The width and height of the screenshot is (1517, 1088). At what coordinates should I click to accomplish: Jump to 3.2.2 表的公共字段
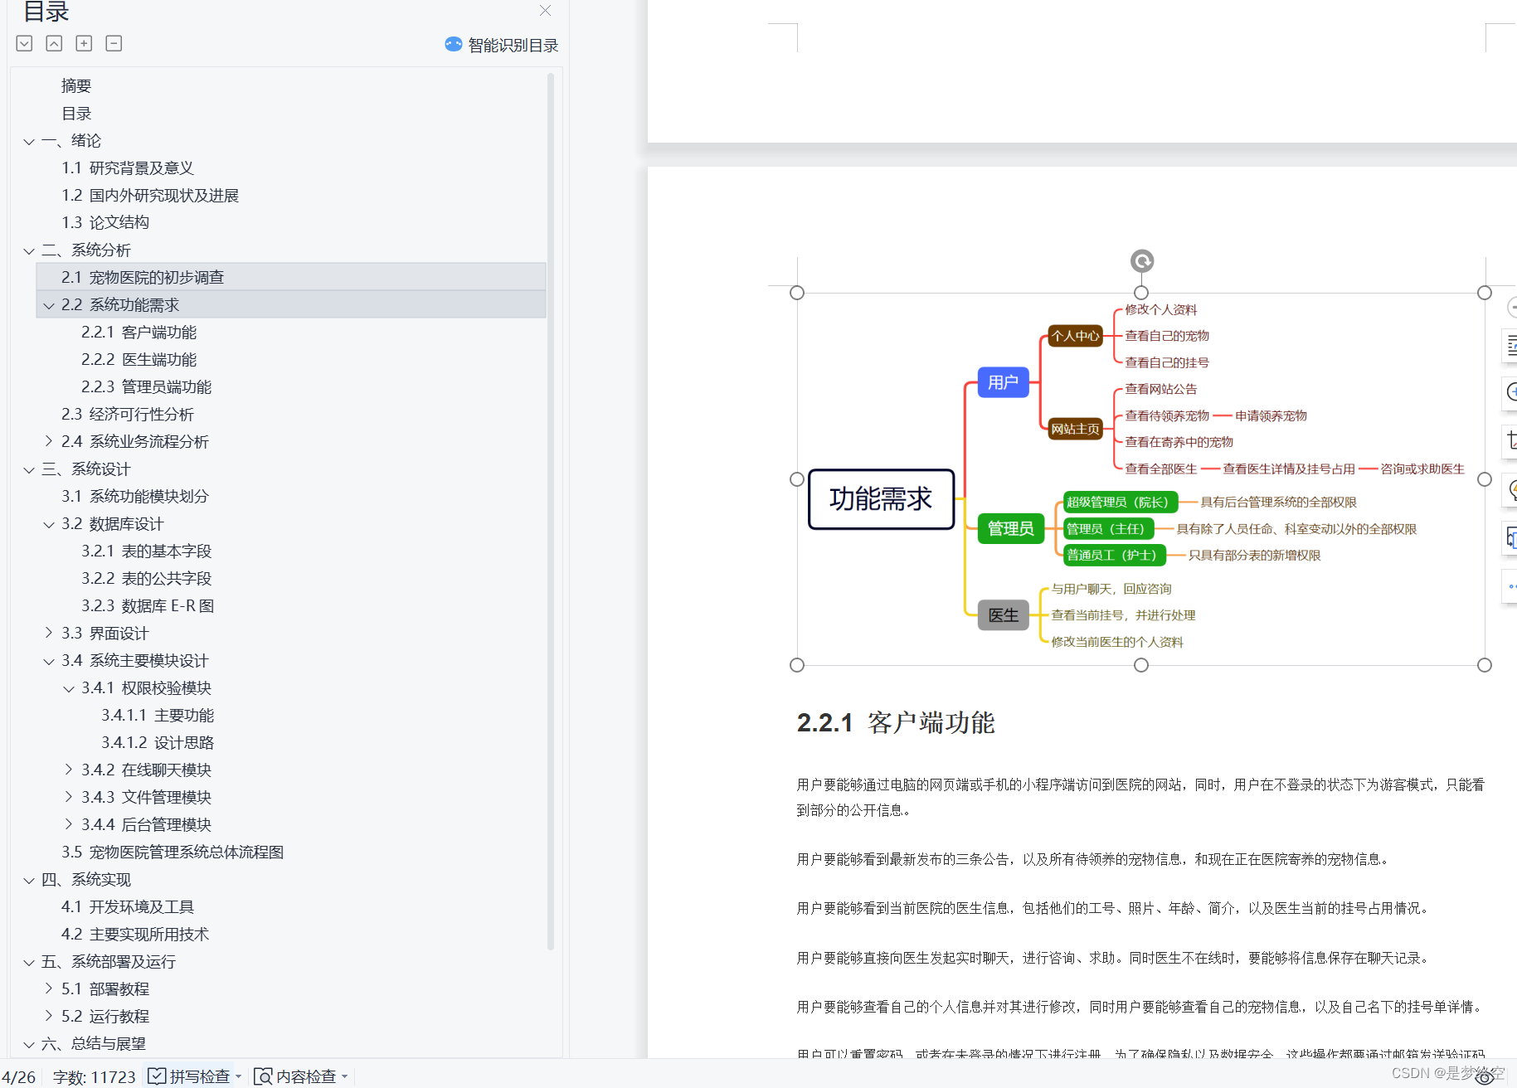point(146,578)
